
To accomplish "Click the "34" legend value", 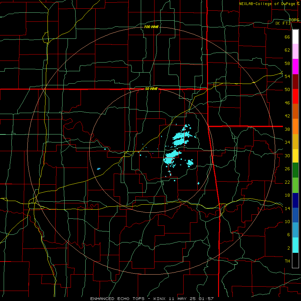I will pos(287,142).
